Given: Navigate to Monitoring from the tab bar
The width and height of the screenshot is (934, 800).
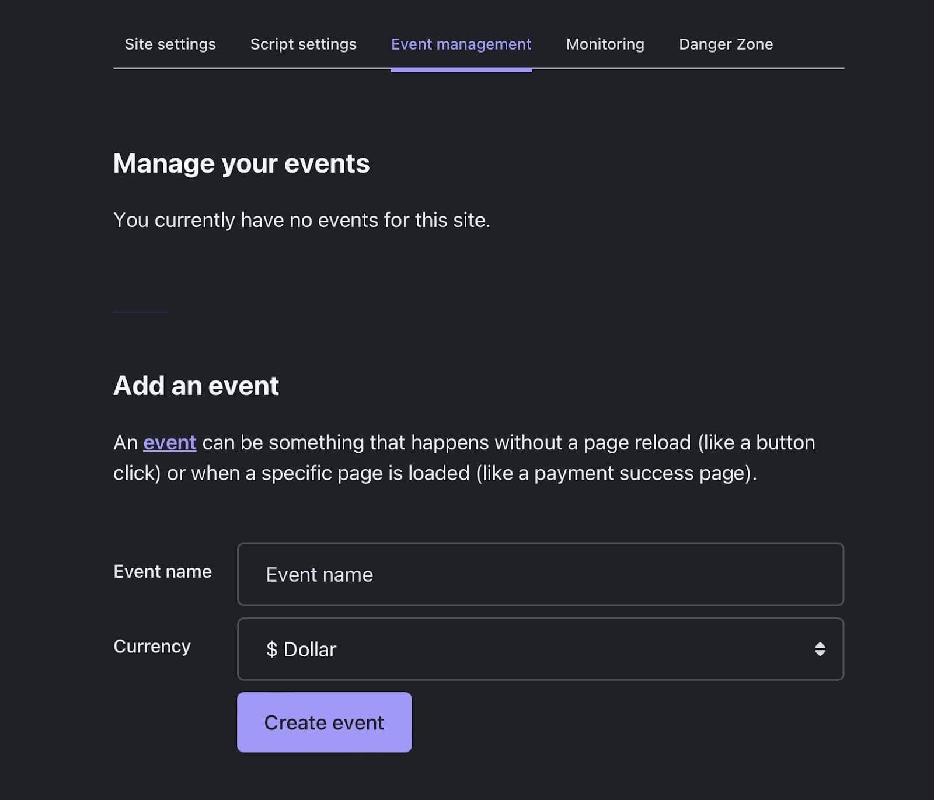Looking at the screenshot, I should click(604, 44).
